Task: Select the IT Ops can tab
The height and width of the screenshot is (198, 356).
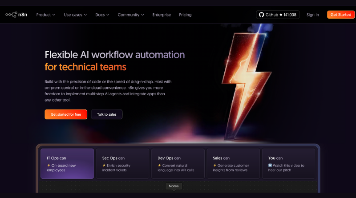Action: [67, 163]
